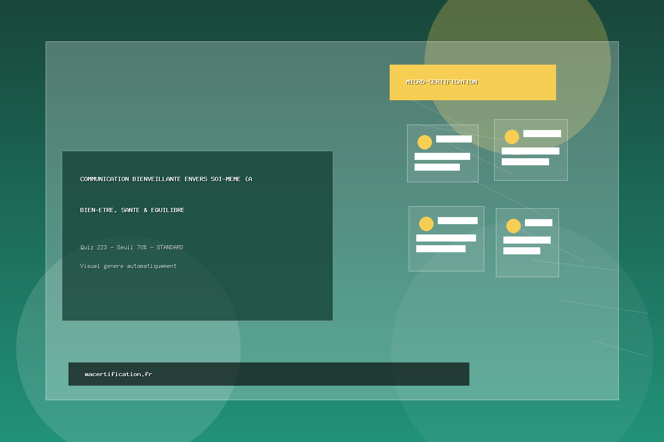Click the Quiz 223 - Seuil 70% line
The width and height of the screenshot is (664, 442).
coord(132,247)
